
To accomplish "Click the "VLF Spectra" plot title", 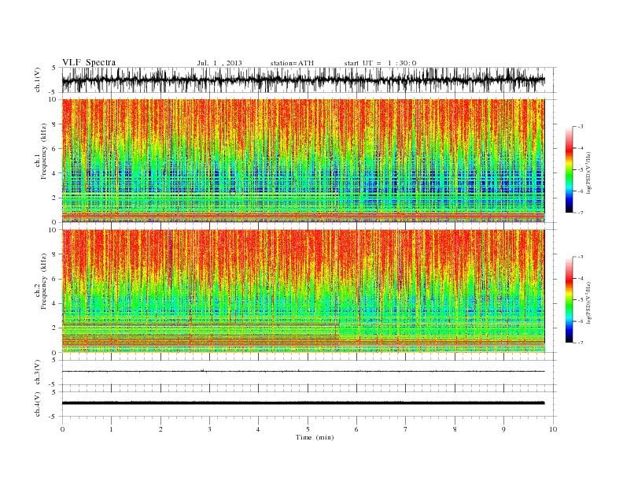I will click(x=89, y=62).
